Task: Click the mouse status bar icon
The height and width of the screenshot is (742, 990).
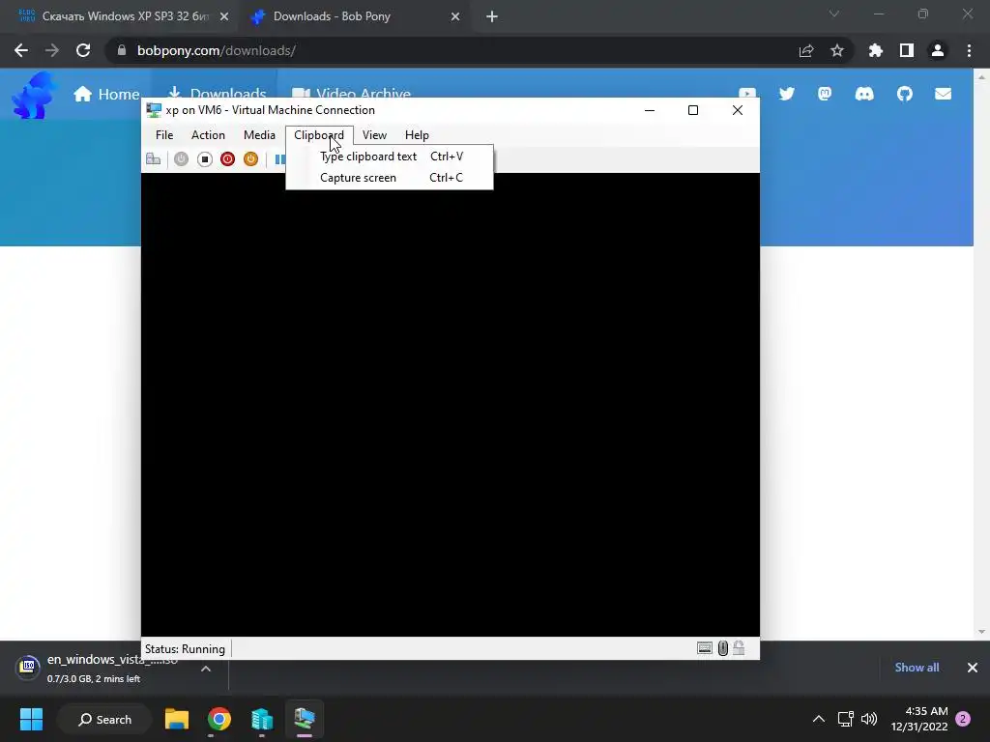Action: point(723,648)
